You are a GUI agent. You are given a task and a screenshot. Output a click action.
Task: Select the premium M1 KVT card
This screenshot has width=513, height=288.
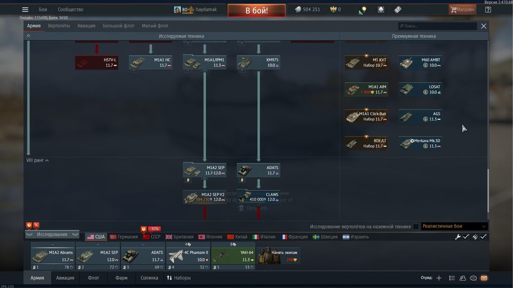(366, 63)
